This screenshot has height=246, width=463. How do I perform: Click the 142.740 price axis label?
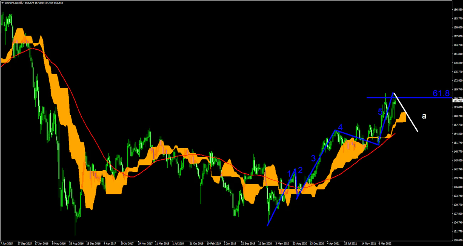(457, 169)
